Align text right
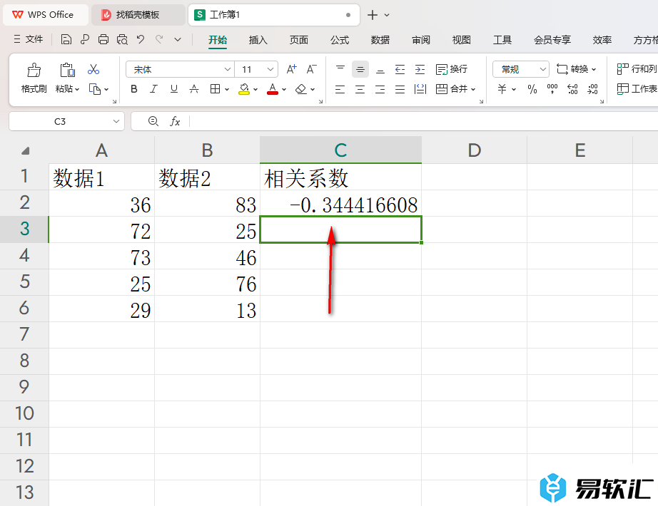Image resolution: width=658 pixels, height=506 pixels. (380, 89)
